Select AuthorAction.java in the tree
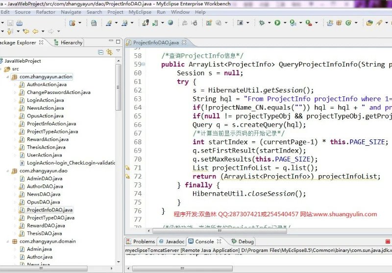This screenshot has width=392, height=273. click(x=47, y=85)
